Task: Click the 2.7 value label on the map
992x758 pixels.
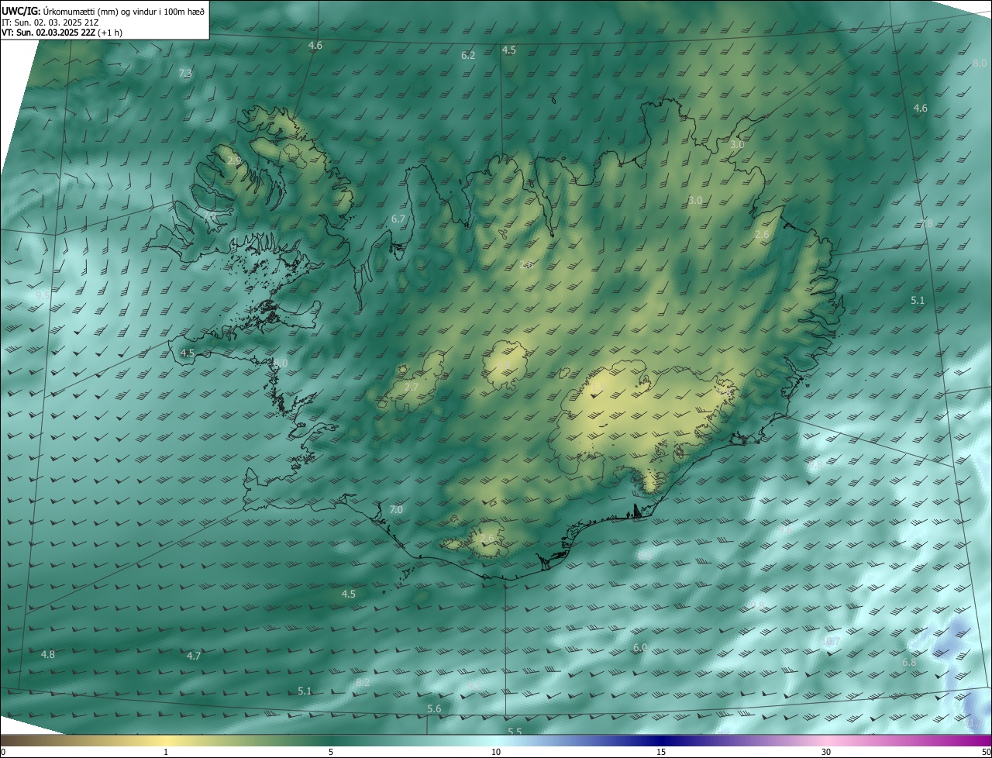Action: pos(412,387)
